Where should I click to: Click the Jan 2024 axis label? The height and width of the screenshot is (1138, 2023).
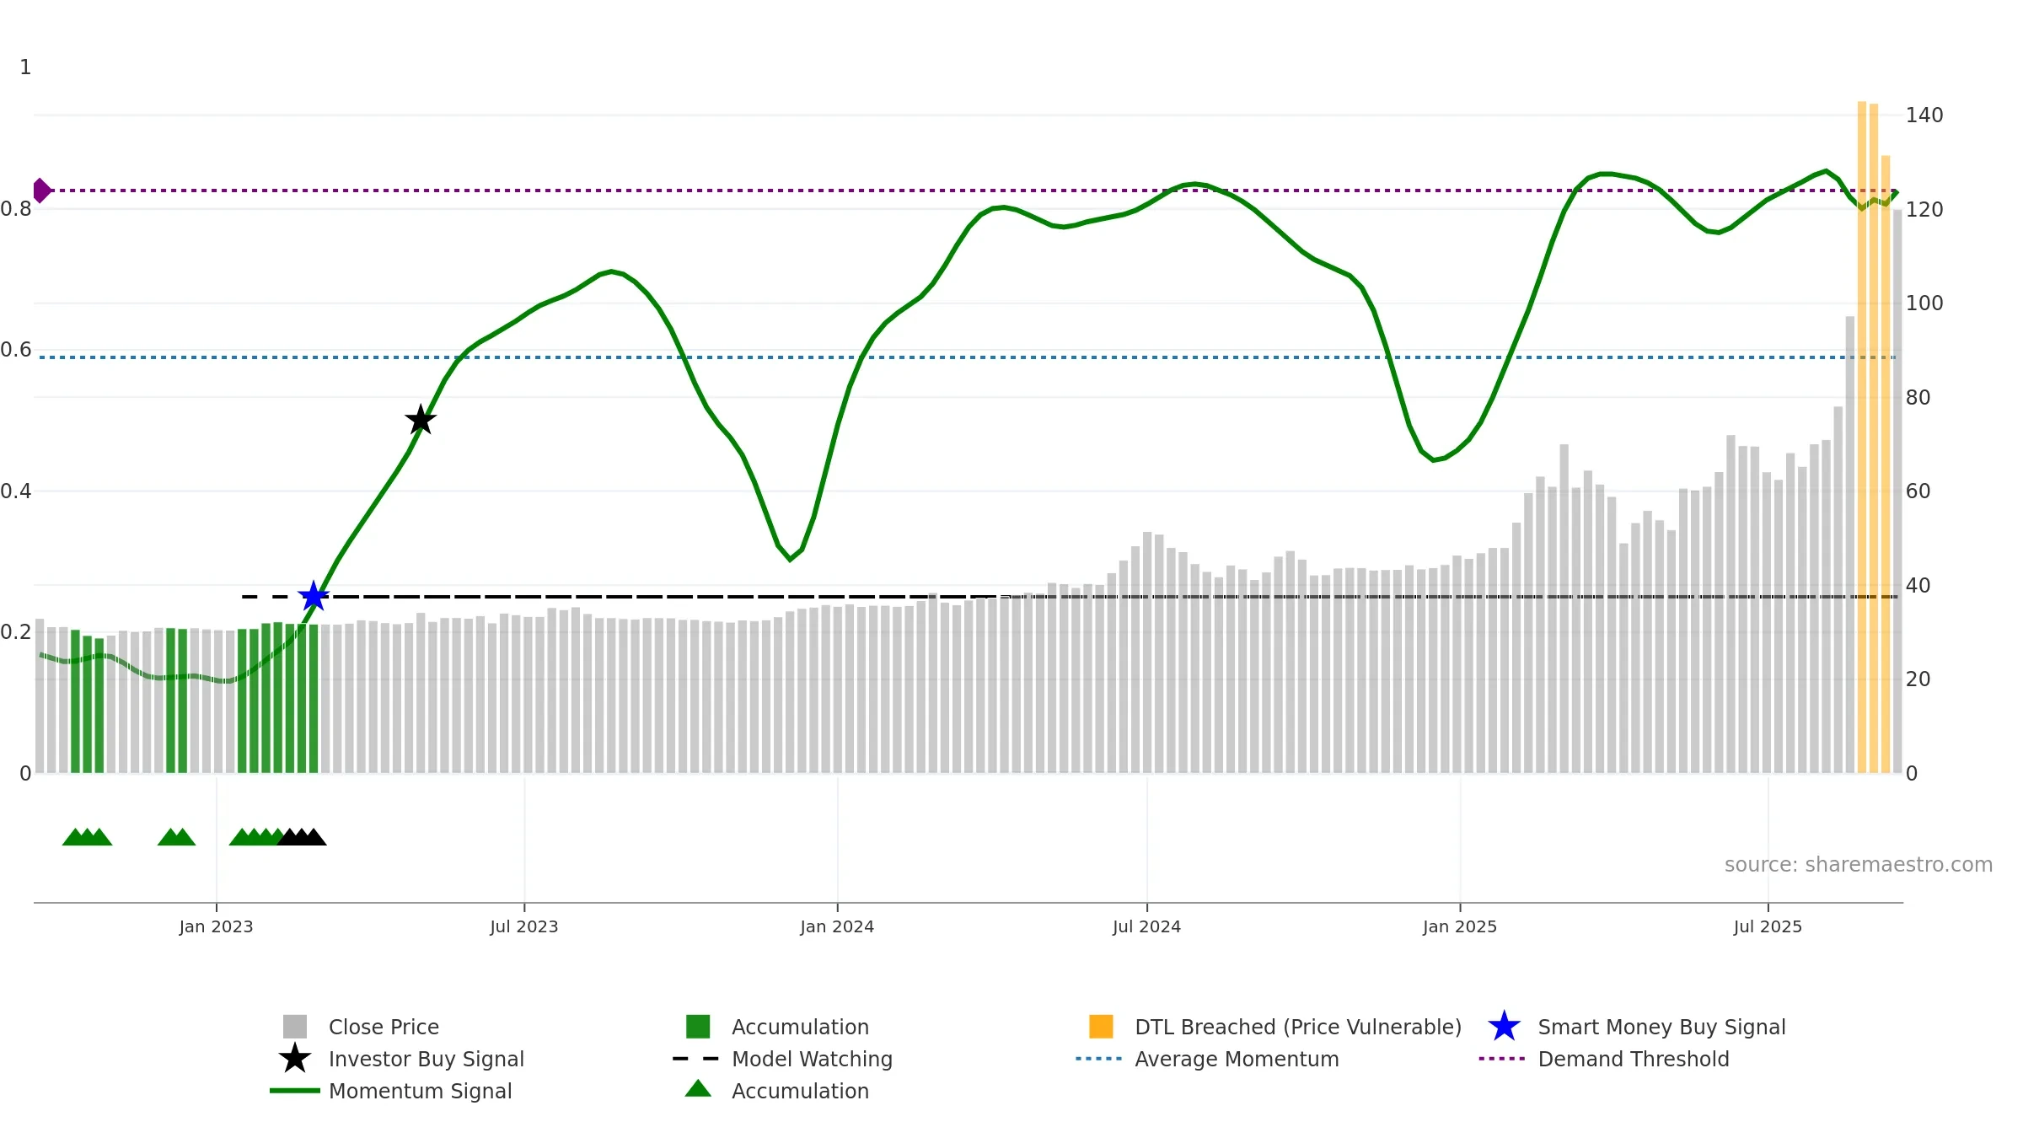click(x=837, y=927)
